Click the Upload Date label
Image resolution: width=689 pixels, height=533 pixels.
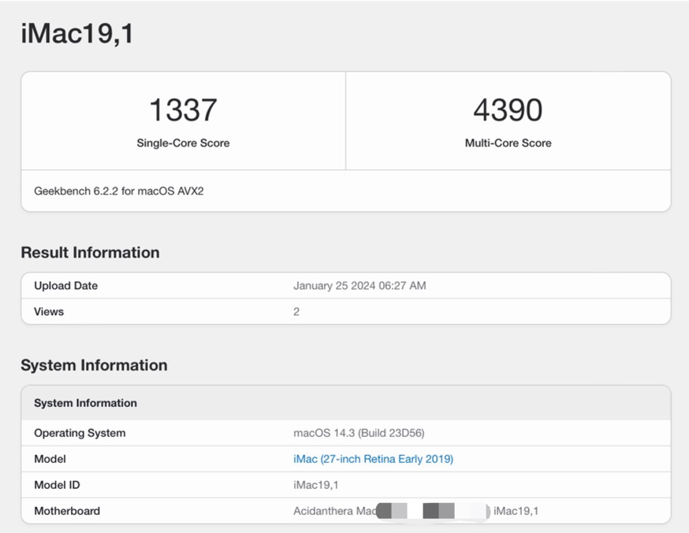[66, 286]
